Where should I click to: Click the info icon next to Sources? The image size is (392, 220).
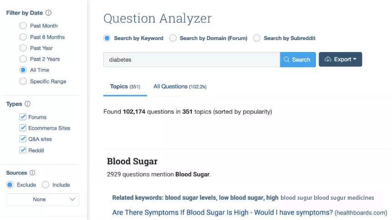[32, 173]
